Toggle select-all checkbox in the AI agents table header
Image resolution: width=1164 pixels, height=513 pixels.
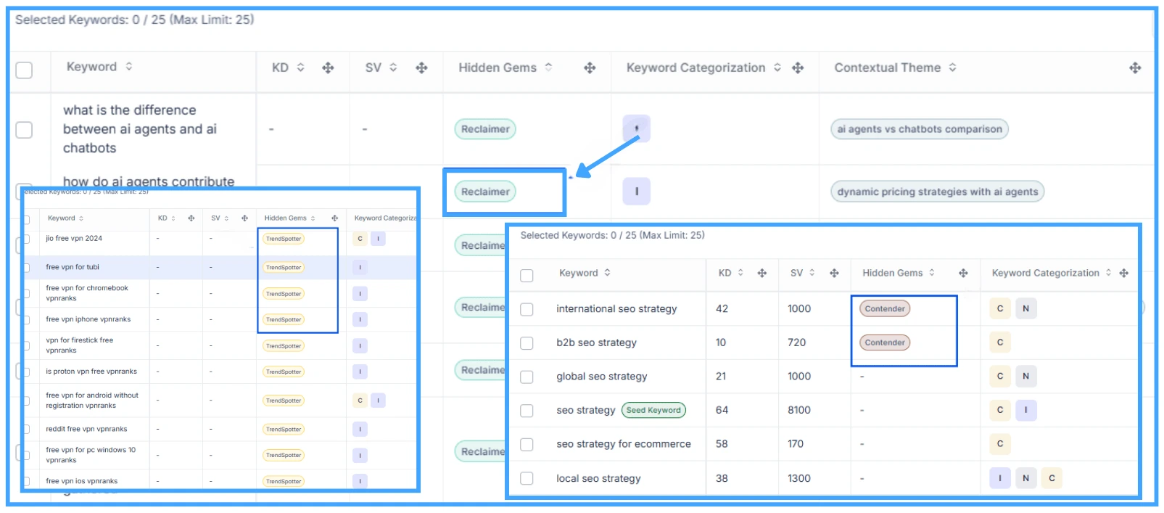(x=24, y=70)
